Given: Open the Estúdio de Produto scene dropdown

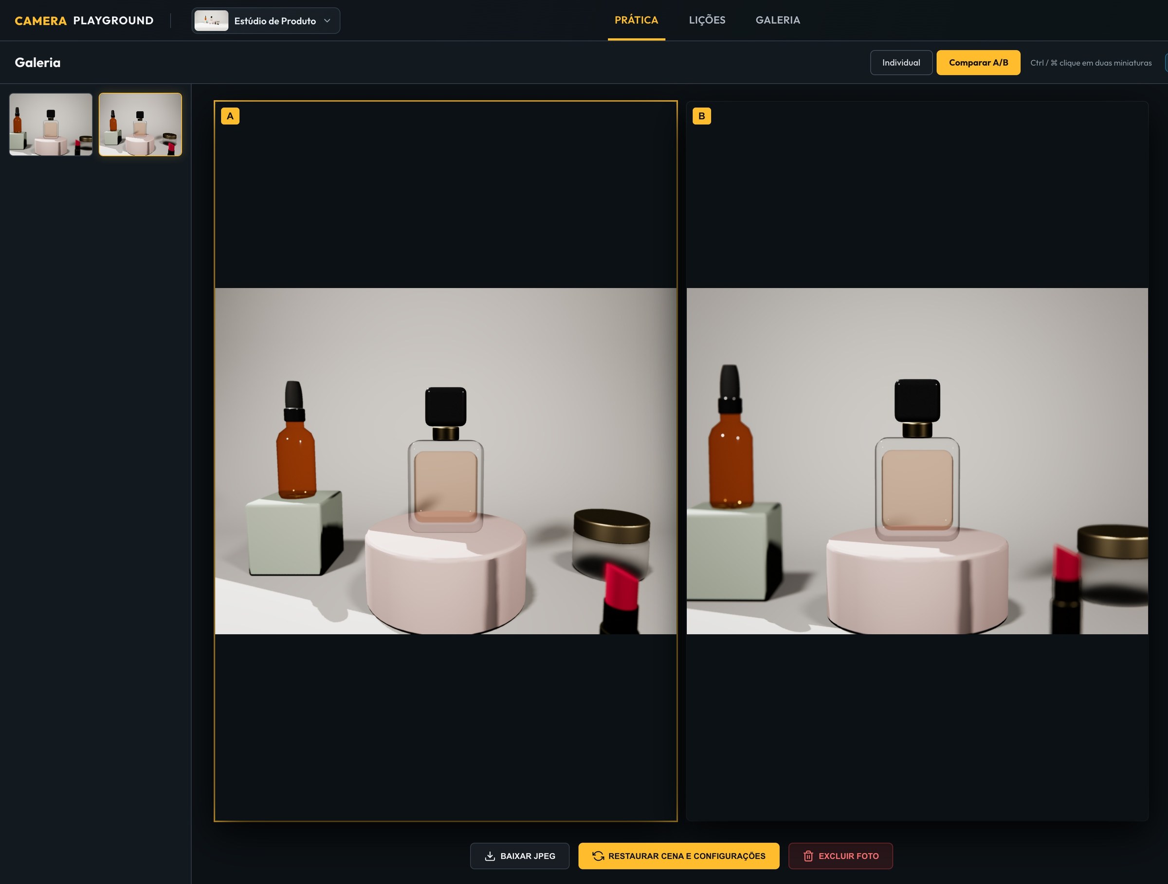Looking at the screenshot, I should point(266,20).
